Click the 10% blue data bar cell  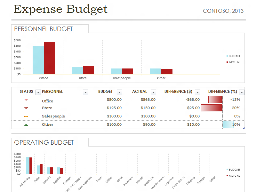point(223,124)
